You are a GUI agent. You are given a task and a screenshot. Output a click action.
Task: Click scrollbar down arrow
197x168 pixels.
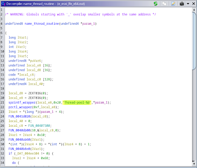[x=194, y=164]
